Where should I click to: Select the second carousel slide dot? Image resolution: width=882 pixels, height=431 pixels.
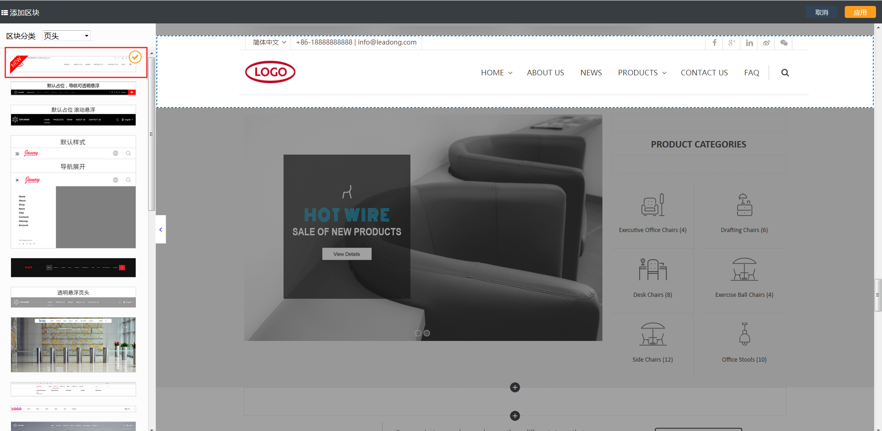[427, 333]
